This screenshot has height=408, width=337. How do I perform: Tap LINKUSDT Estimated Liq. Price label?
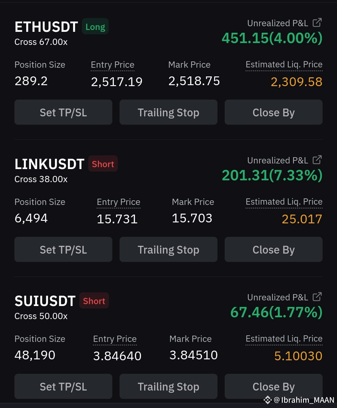coord(284,202)
